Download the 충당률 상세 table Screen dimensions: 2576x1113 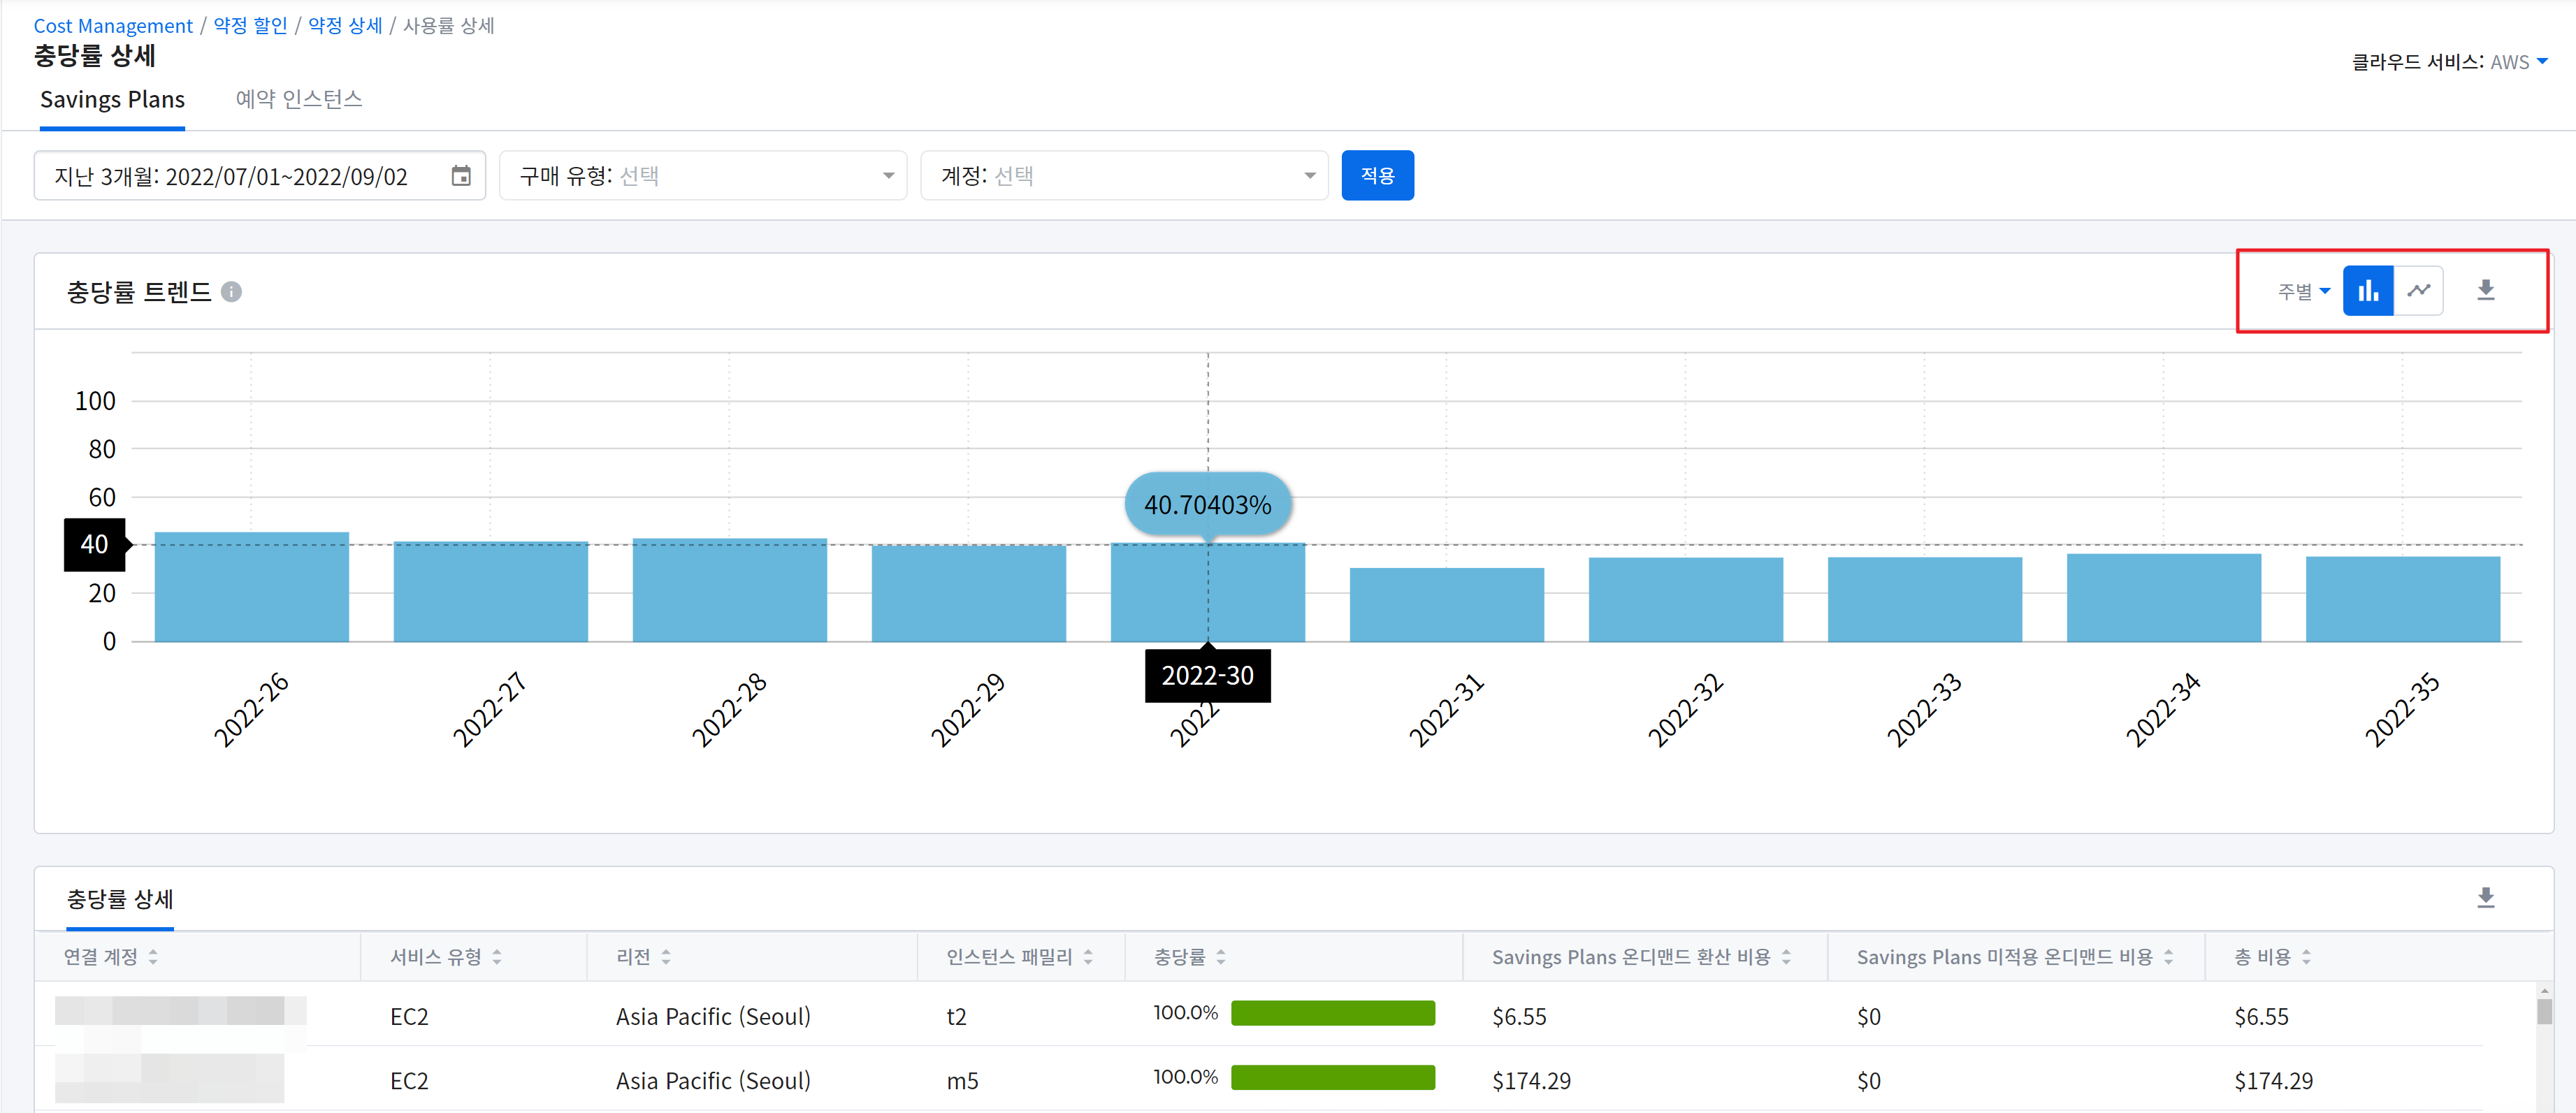2485,897
